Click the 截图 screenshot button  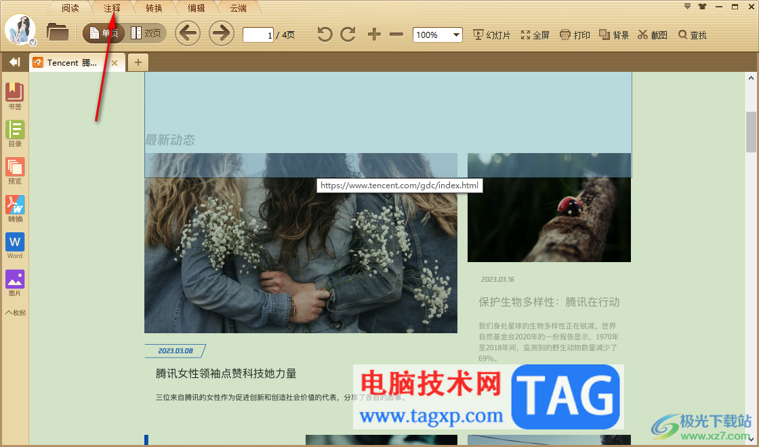(653, 35)
